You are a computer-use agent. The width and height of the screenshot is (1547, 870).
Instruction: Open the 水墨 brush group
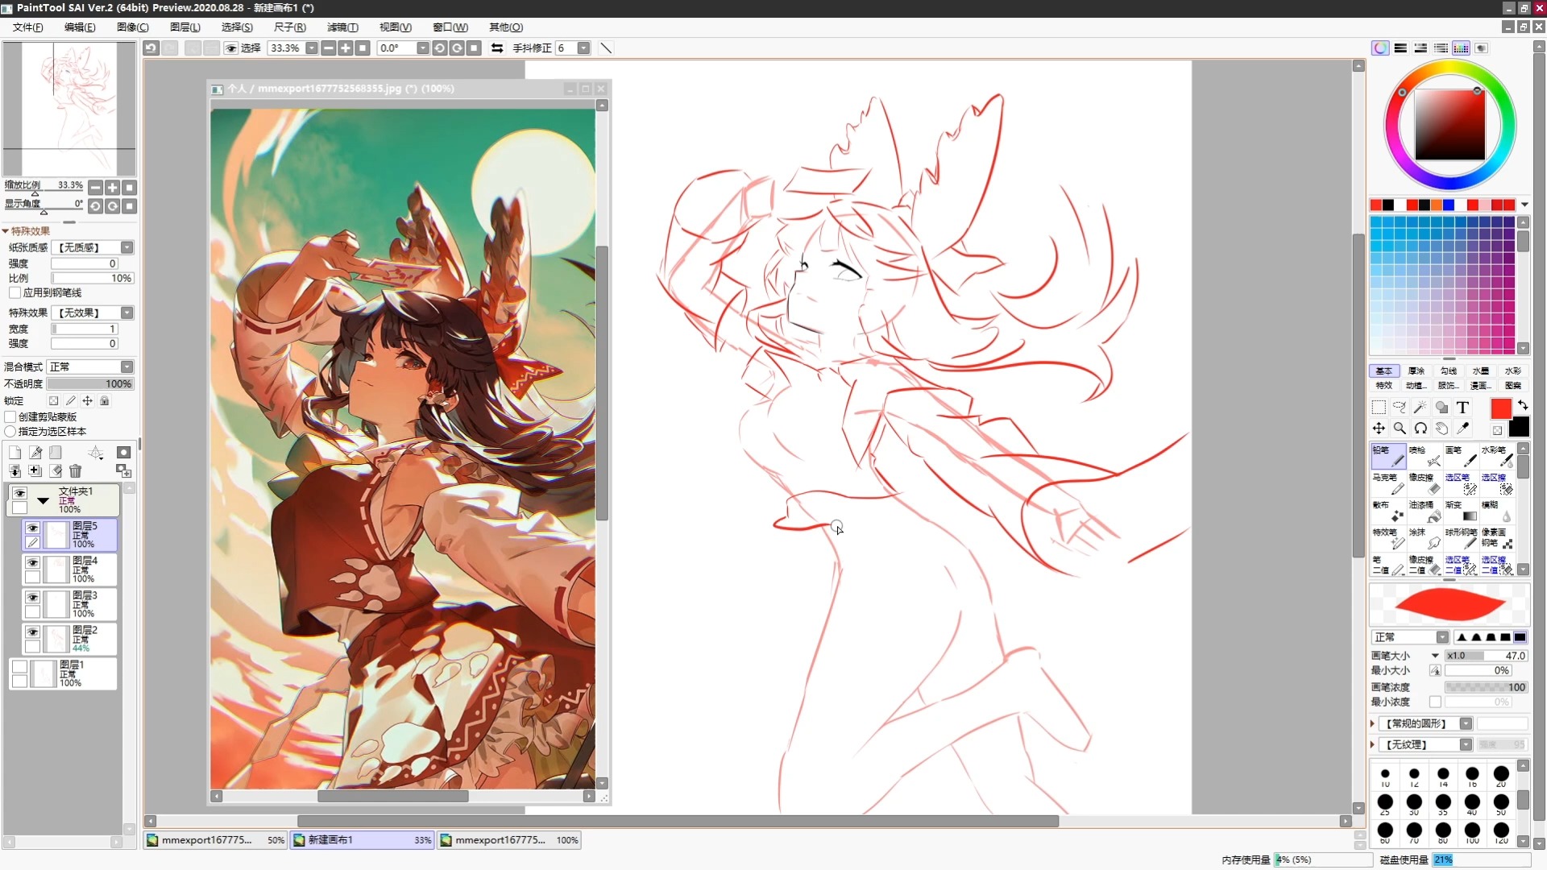(1480, 371)
